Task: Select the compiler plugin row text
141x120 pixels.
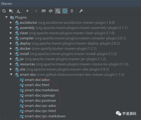Action: (x=73, y=38)
